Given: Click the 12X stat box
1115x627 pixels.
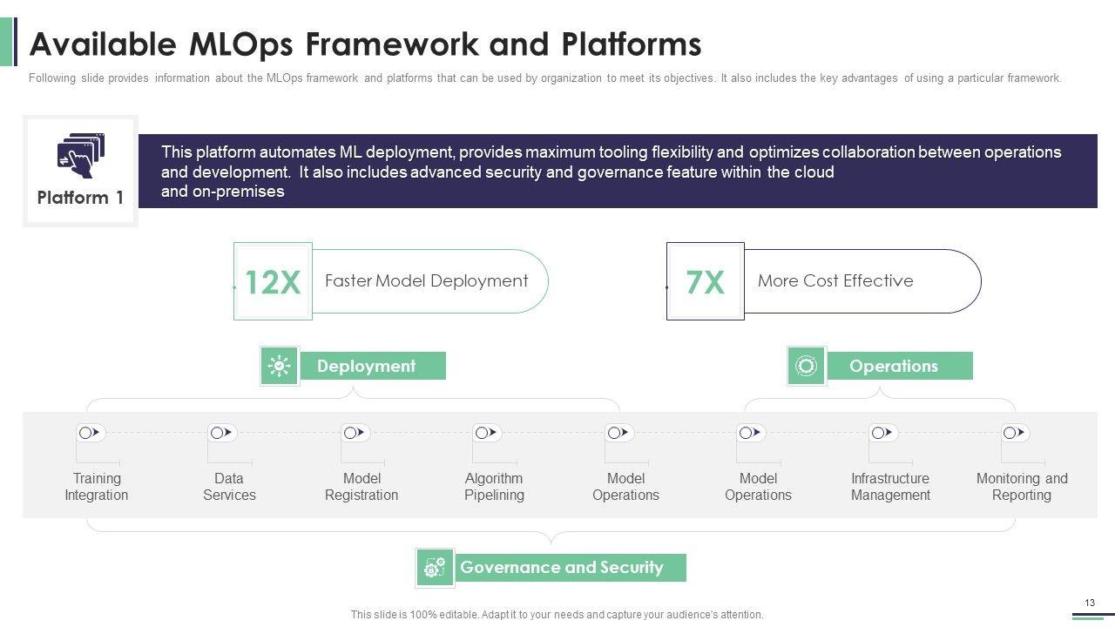Looking at the screenshot, I should (273, 281).
